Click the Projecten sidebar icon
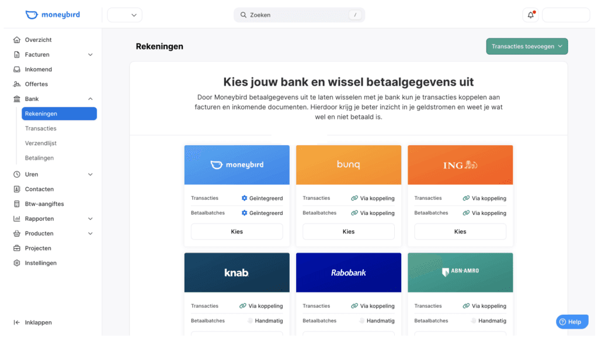Screen dimensions: 598x338 point(16,248)
